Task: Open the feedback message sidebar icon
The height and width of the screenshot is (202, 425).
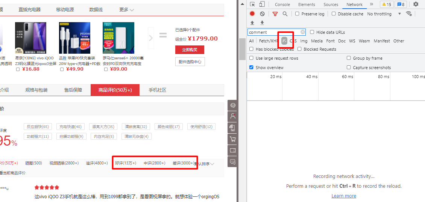Action: [x=233, y=162]
